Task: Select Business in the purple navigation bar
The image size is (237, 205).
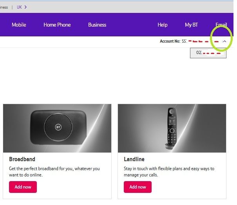Action: tap(97, 25)
